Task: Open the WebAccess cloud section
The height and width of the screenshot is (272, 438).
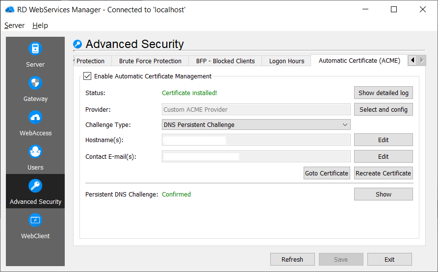Action: click(35, 123)
